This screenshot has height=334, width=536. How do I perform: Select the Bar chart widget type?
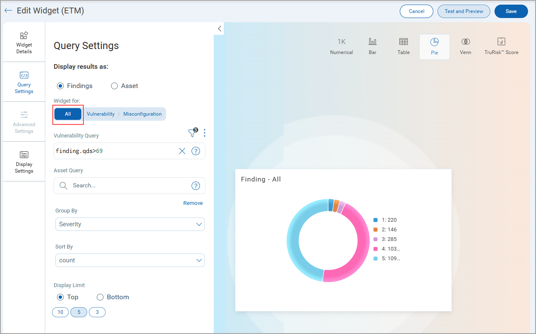[373, 47]
